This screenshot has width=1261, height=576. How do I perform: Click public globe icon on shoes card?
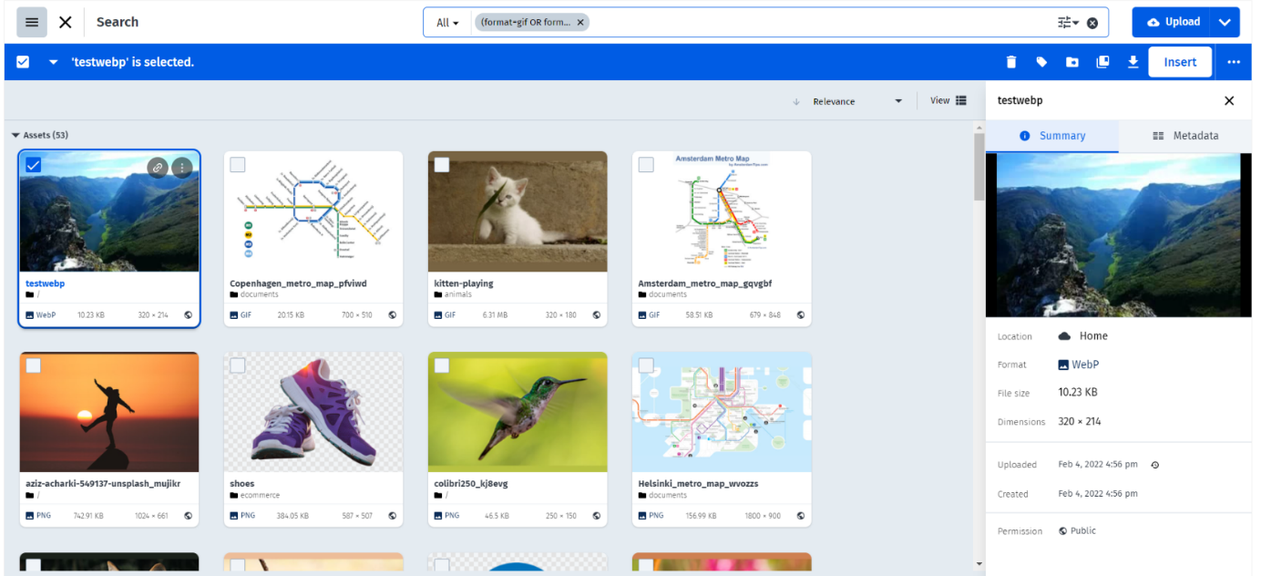tap(393, 515)
